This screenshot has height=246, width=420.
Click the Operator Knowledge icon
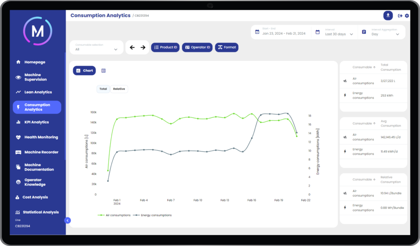[18, 182]
